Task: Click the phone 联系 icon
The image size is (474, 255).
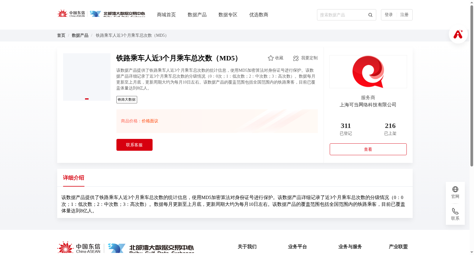Action: pyautogui.click(x=455, y=211)
